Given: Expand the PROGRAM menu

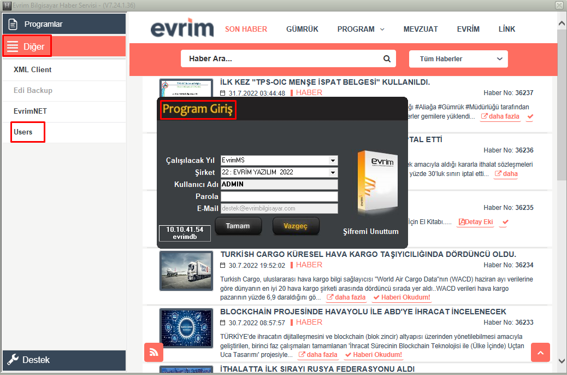Looking at the screenshot, I should [361, 29].
